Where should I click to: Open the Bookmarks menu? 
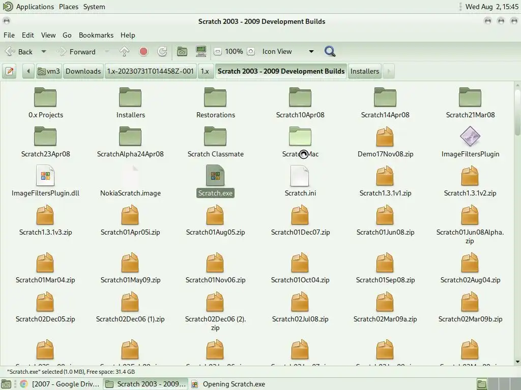pyautogui.click(x=96, y=35)
